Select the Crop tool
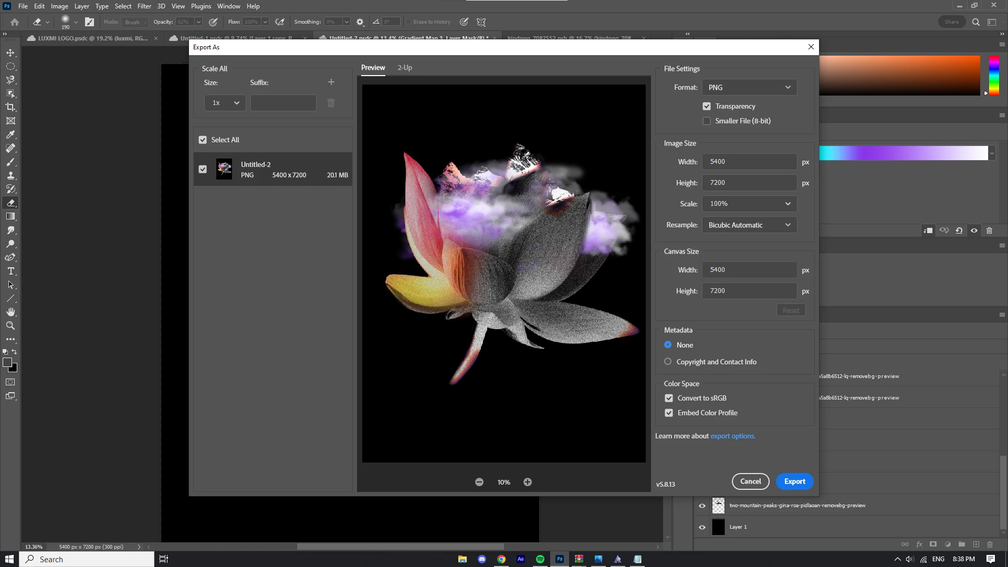This screenshot has width=1008, height=567. pyautogui.click(x=10, y=107)
